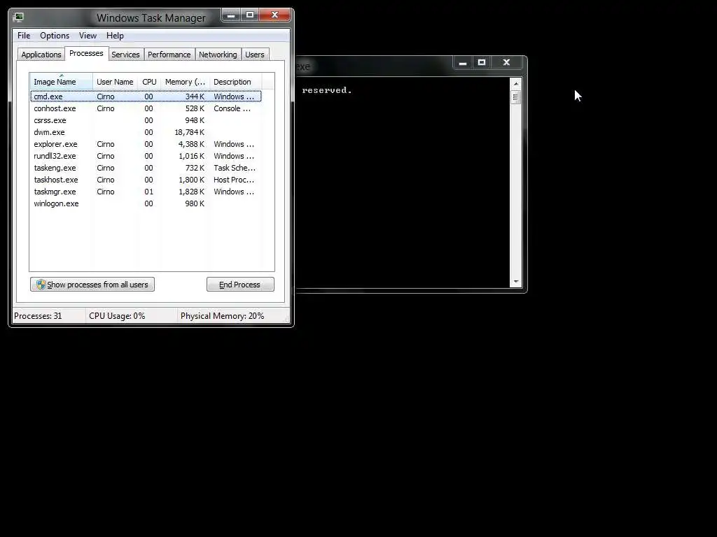717x537 pixels.
Task: Maximize the Windows Task Manager window
Action: (250, 15)
